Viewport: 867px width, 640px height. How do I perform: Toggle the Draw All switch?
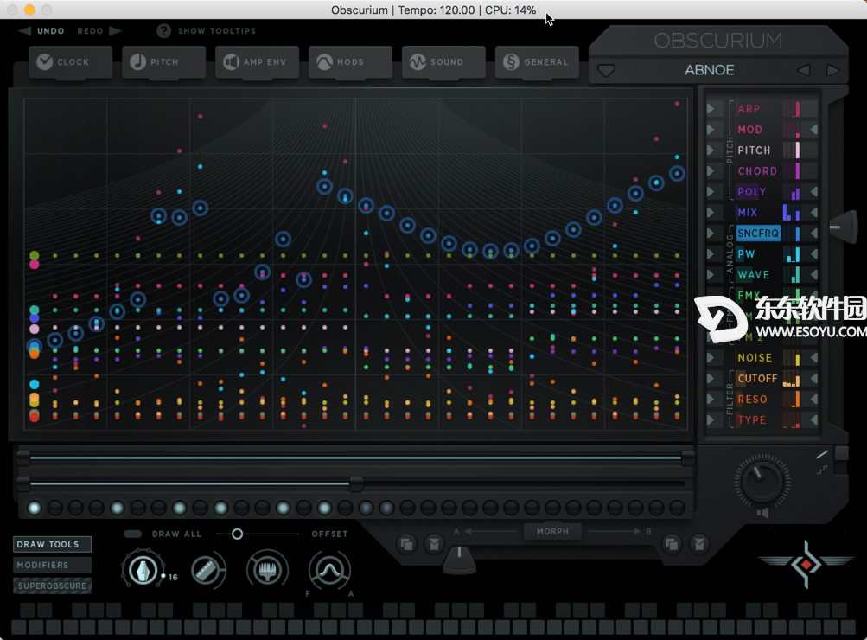pyautogui.click(x=133, y=534)
